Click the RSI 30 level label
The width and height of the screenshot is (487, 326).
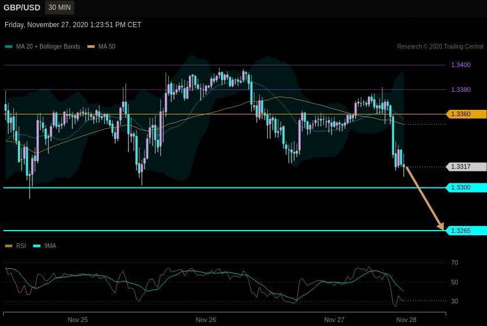[x=455, y=301]
